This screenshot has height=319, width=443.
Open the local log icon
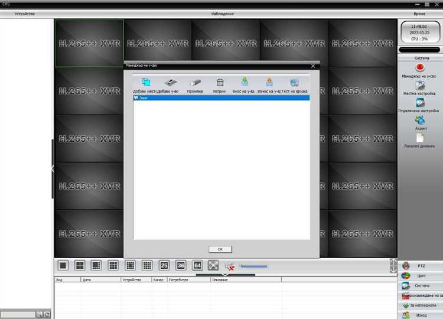(x=420, y=138)
